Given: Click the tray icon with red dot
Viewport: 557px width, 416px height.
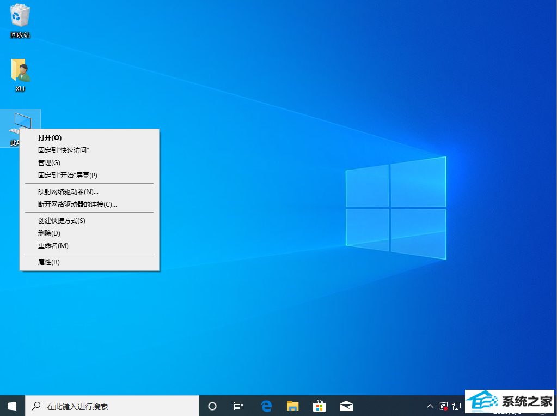Looking at the screenshot, I should 443,406.
